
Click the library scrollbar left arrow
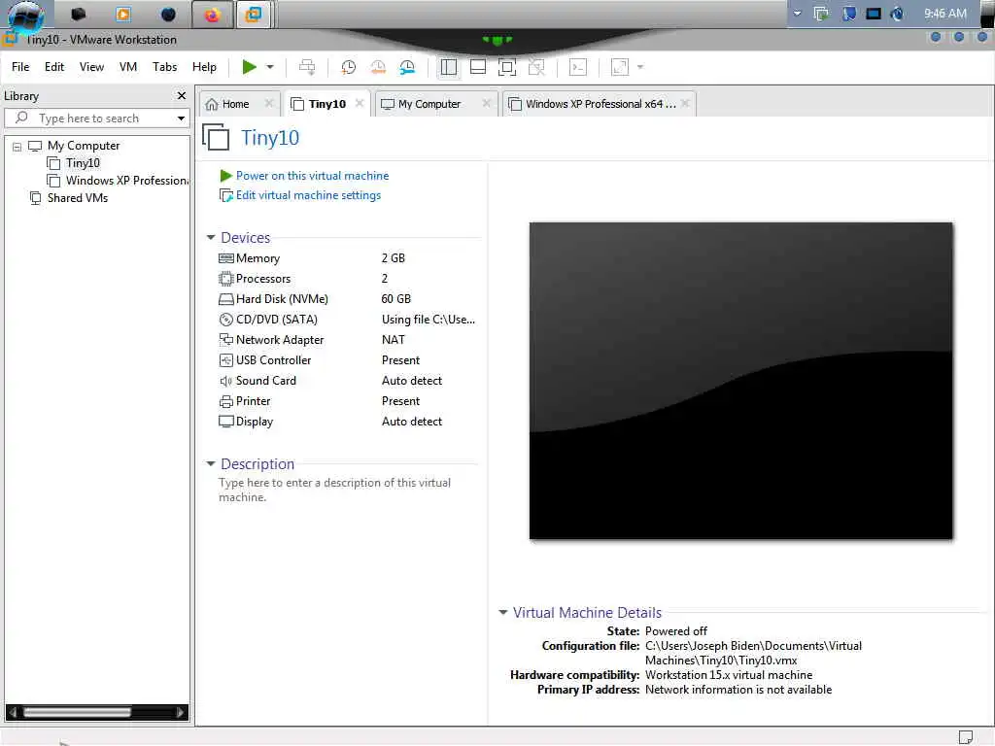click(x=13, y=712)
